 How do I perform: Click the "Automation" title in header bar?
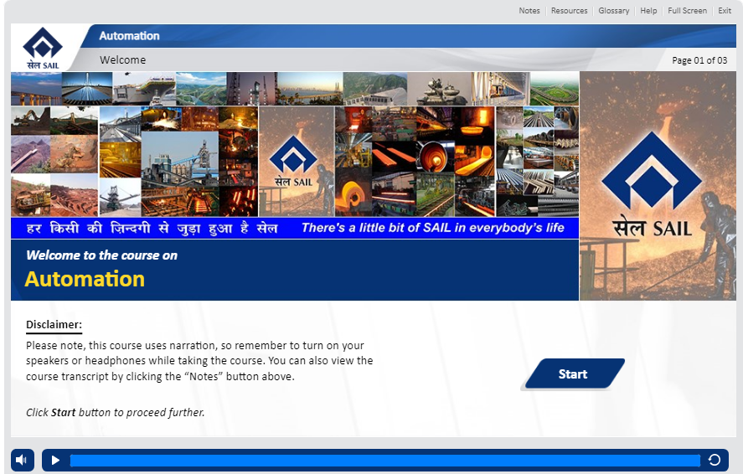129,36
